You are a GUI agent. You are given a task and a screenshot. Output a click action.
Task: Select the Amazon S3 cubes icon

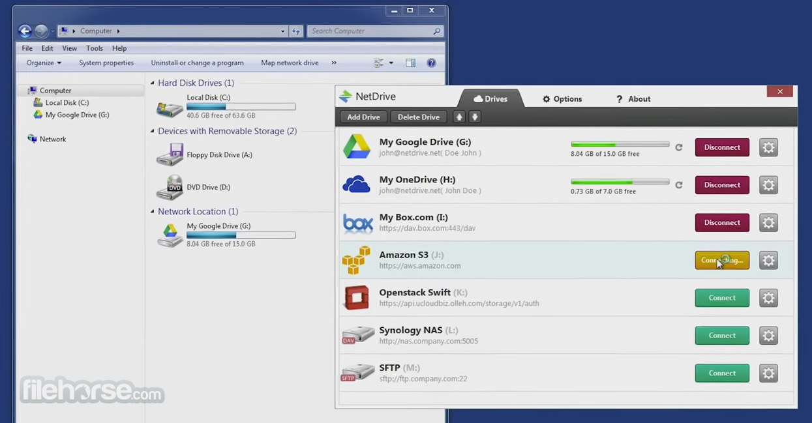pyautogui.click(x=356, y=261)
